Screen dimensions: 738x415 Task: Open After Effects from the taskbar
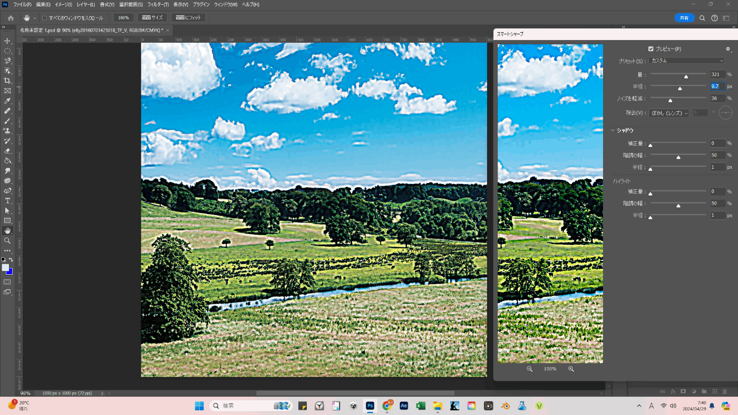tap(404, 406)
